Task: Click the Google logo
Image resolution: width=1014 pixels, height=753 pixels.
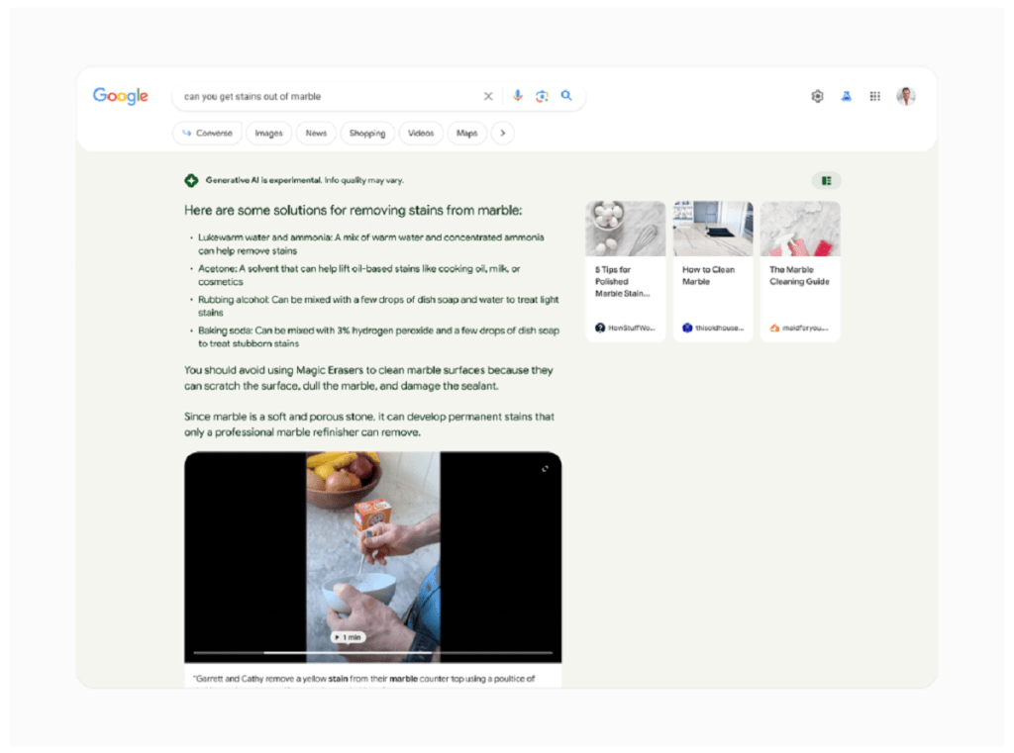Action: tap(120, 96)
